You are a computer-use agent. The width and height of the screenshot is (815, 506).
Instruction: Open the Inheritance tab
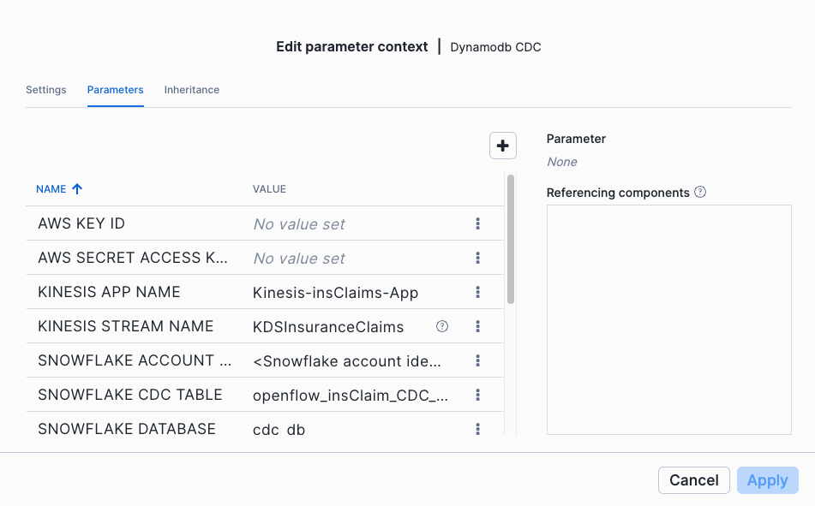point(192,90)
